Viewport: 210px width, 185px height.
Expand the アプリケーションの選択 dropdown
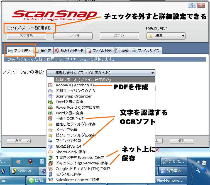pos(152,73)
